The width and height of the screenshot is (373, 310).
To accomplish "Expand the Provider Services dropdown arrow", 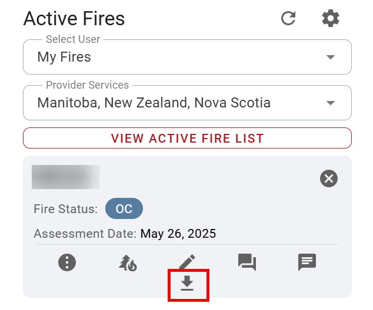I will click(x=331, y=103).
